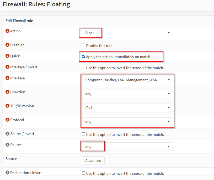
Task: Click the Advanced source button
Action: click(x=93, y=161)
